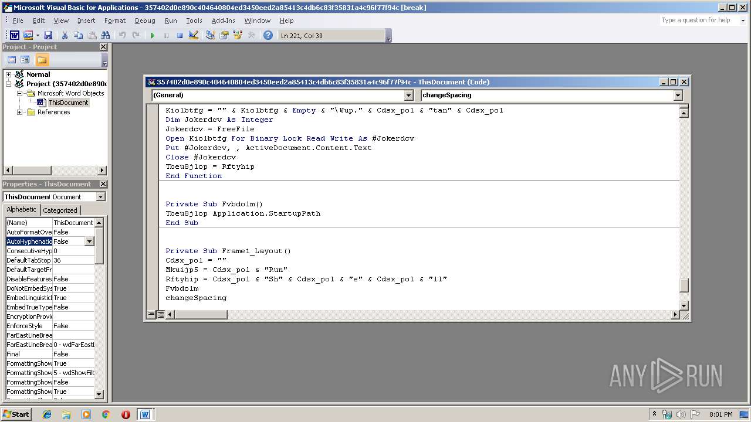Click the Type a question for help box
Screen dimensions: 751x422
(698, 20)
